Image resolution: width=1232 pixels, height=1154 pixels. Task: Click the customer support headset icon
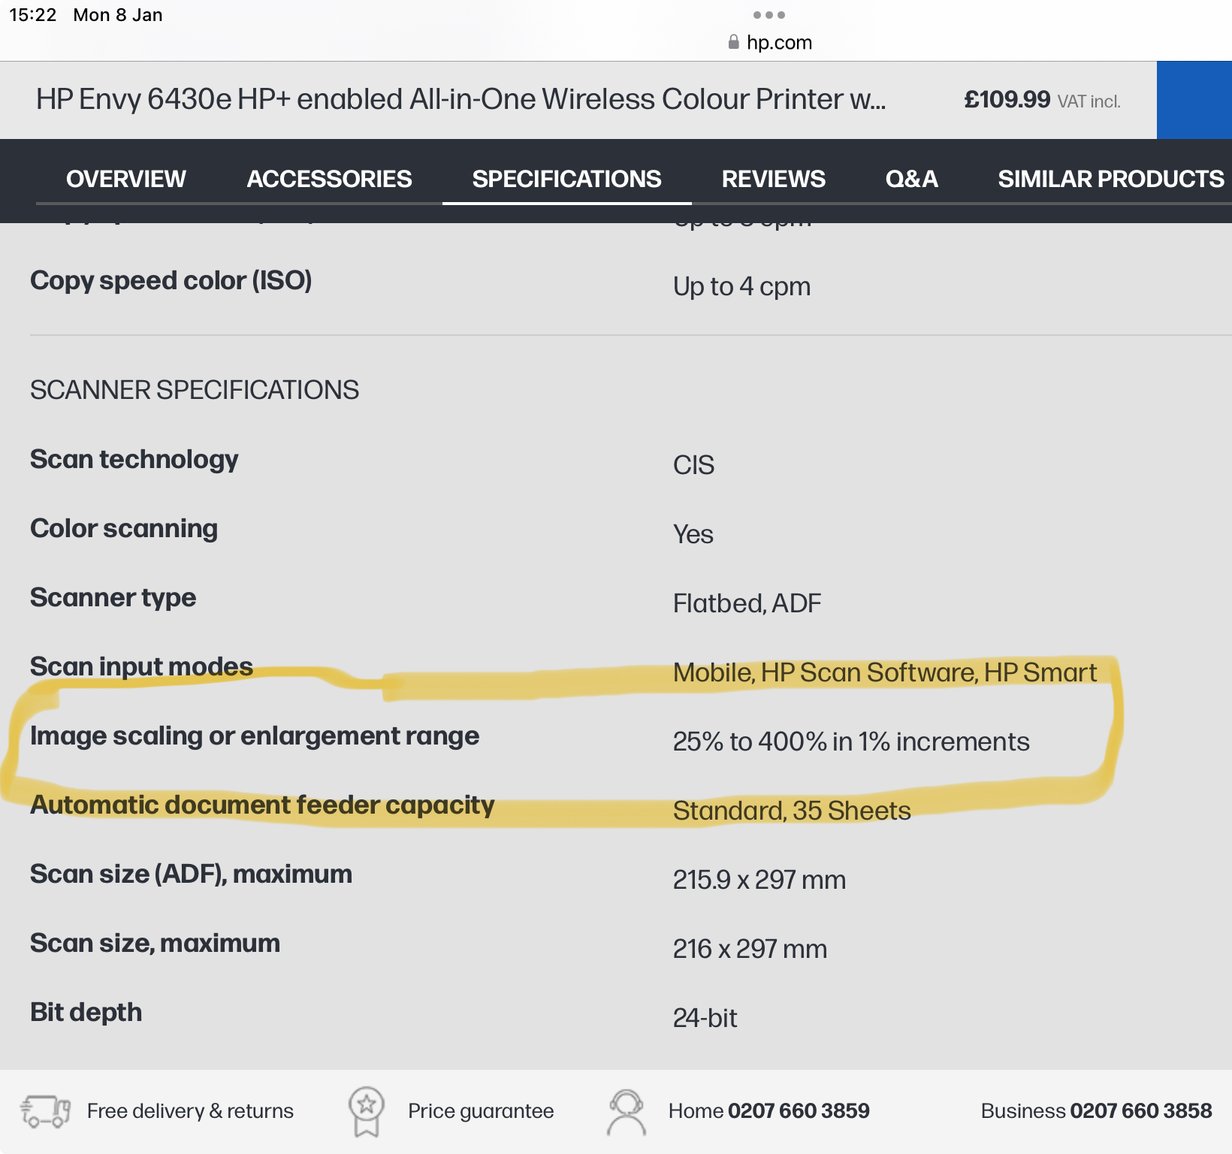626,1110
